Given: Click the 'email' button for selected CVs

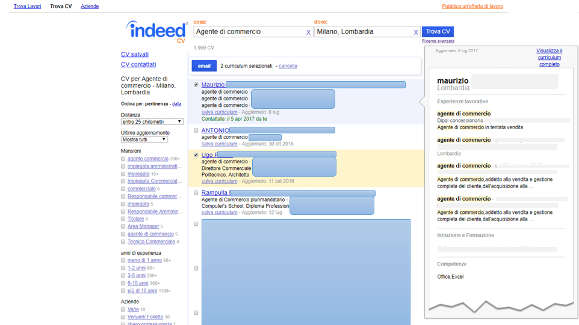Looking at the screenshot, I should pyautogui.click(x=204, y=66).
